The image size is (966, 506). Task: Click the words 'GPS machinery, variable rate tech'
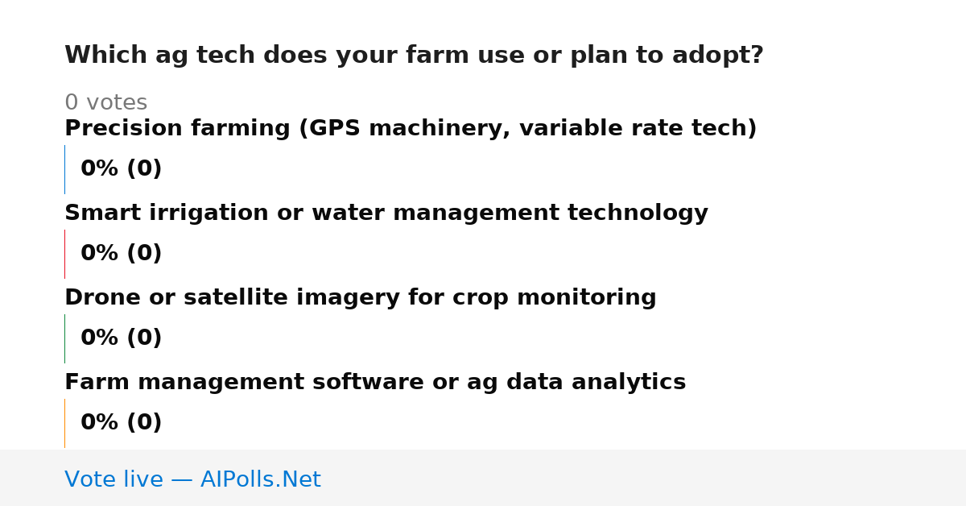tap(528, 129)
